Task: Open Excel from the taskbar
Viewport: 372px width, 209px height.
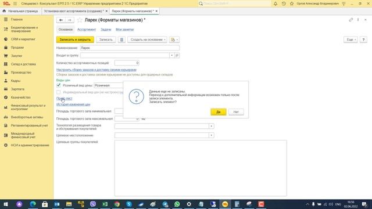Action: pos(105,204)
